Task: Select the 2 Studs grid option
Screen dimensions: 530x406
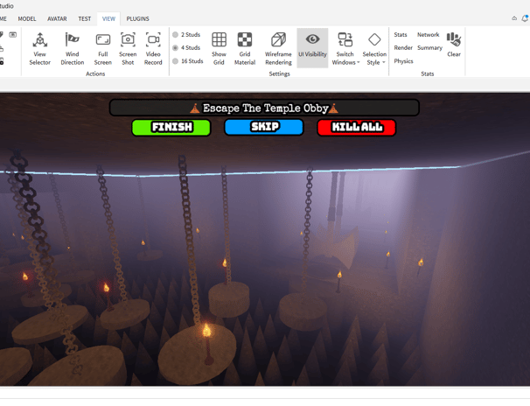Action: [186, 34]
